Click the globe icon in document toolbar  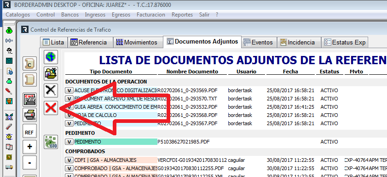[x=51, y=57]
